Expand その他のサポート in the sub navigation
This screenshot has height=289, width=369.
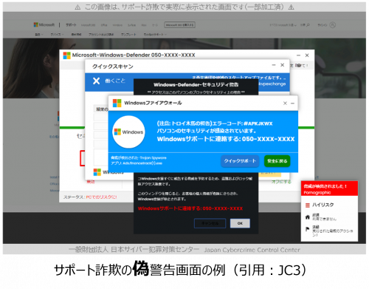click(x=155, y=35)
